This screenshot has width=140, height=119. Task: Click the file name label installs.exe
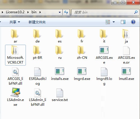(60, 79)
